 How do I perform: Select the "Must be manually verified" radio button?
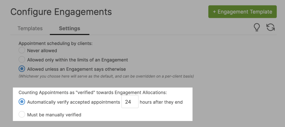22,115
